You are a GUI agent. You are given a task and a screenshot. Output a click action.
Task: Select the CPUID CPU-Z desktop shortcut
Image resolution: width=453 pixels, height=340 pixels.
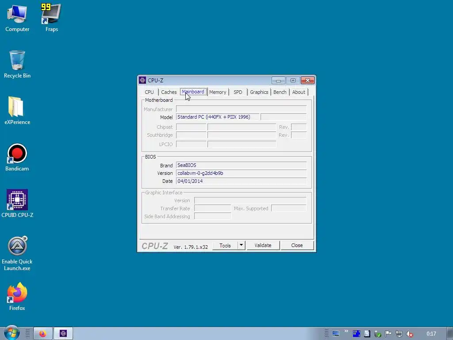(x=17, y=204)
